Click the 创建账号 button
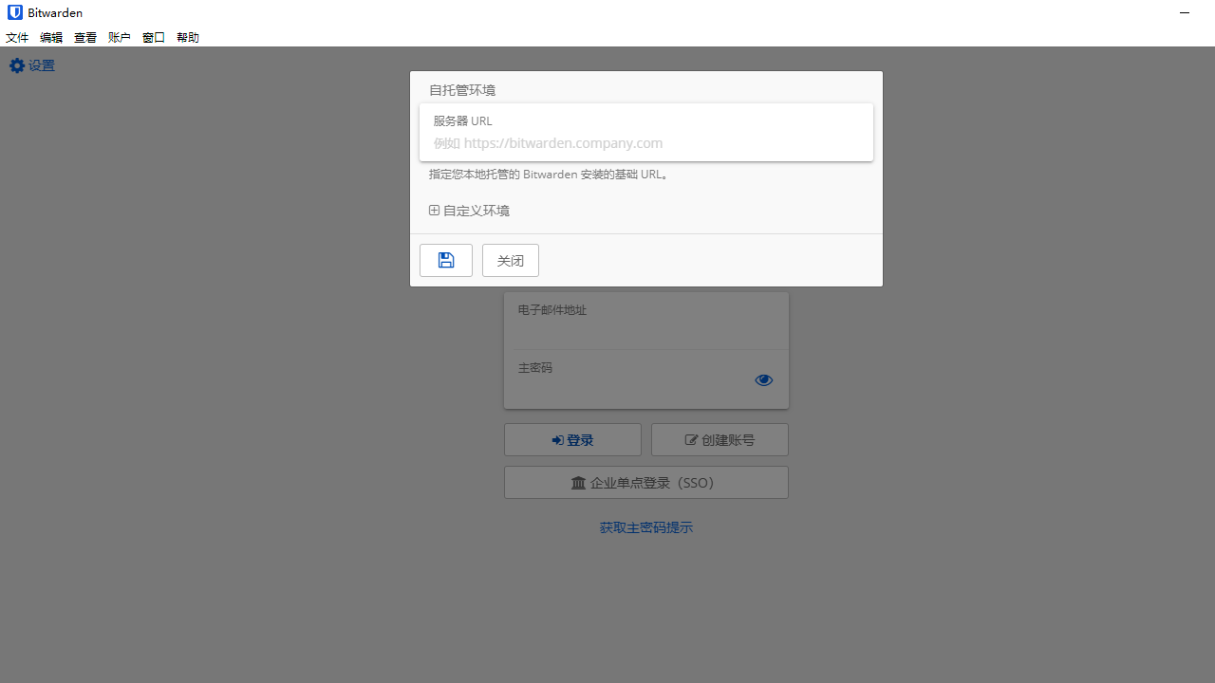Image resolution: width=1215 pixels, height=683 pixels. pyautogui.click(x=720, y=439)
